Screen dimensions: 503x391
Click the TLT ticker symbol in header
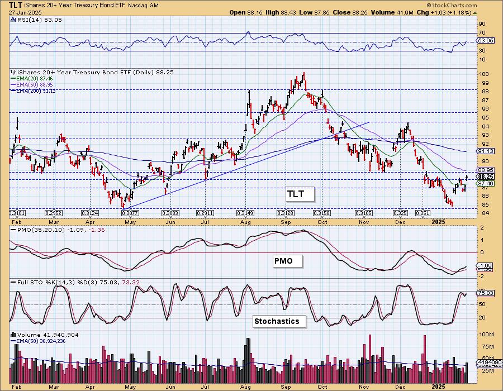coord(16,6)
